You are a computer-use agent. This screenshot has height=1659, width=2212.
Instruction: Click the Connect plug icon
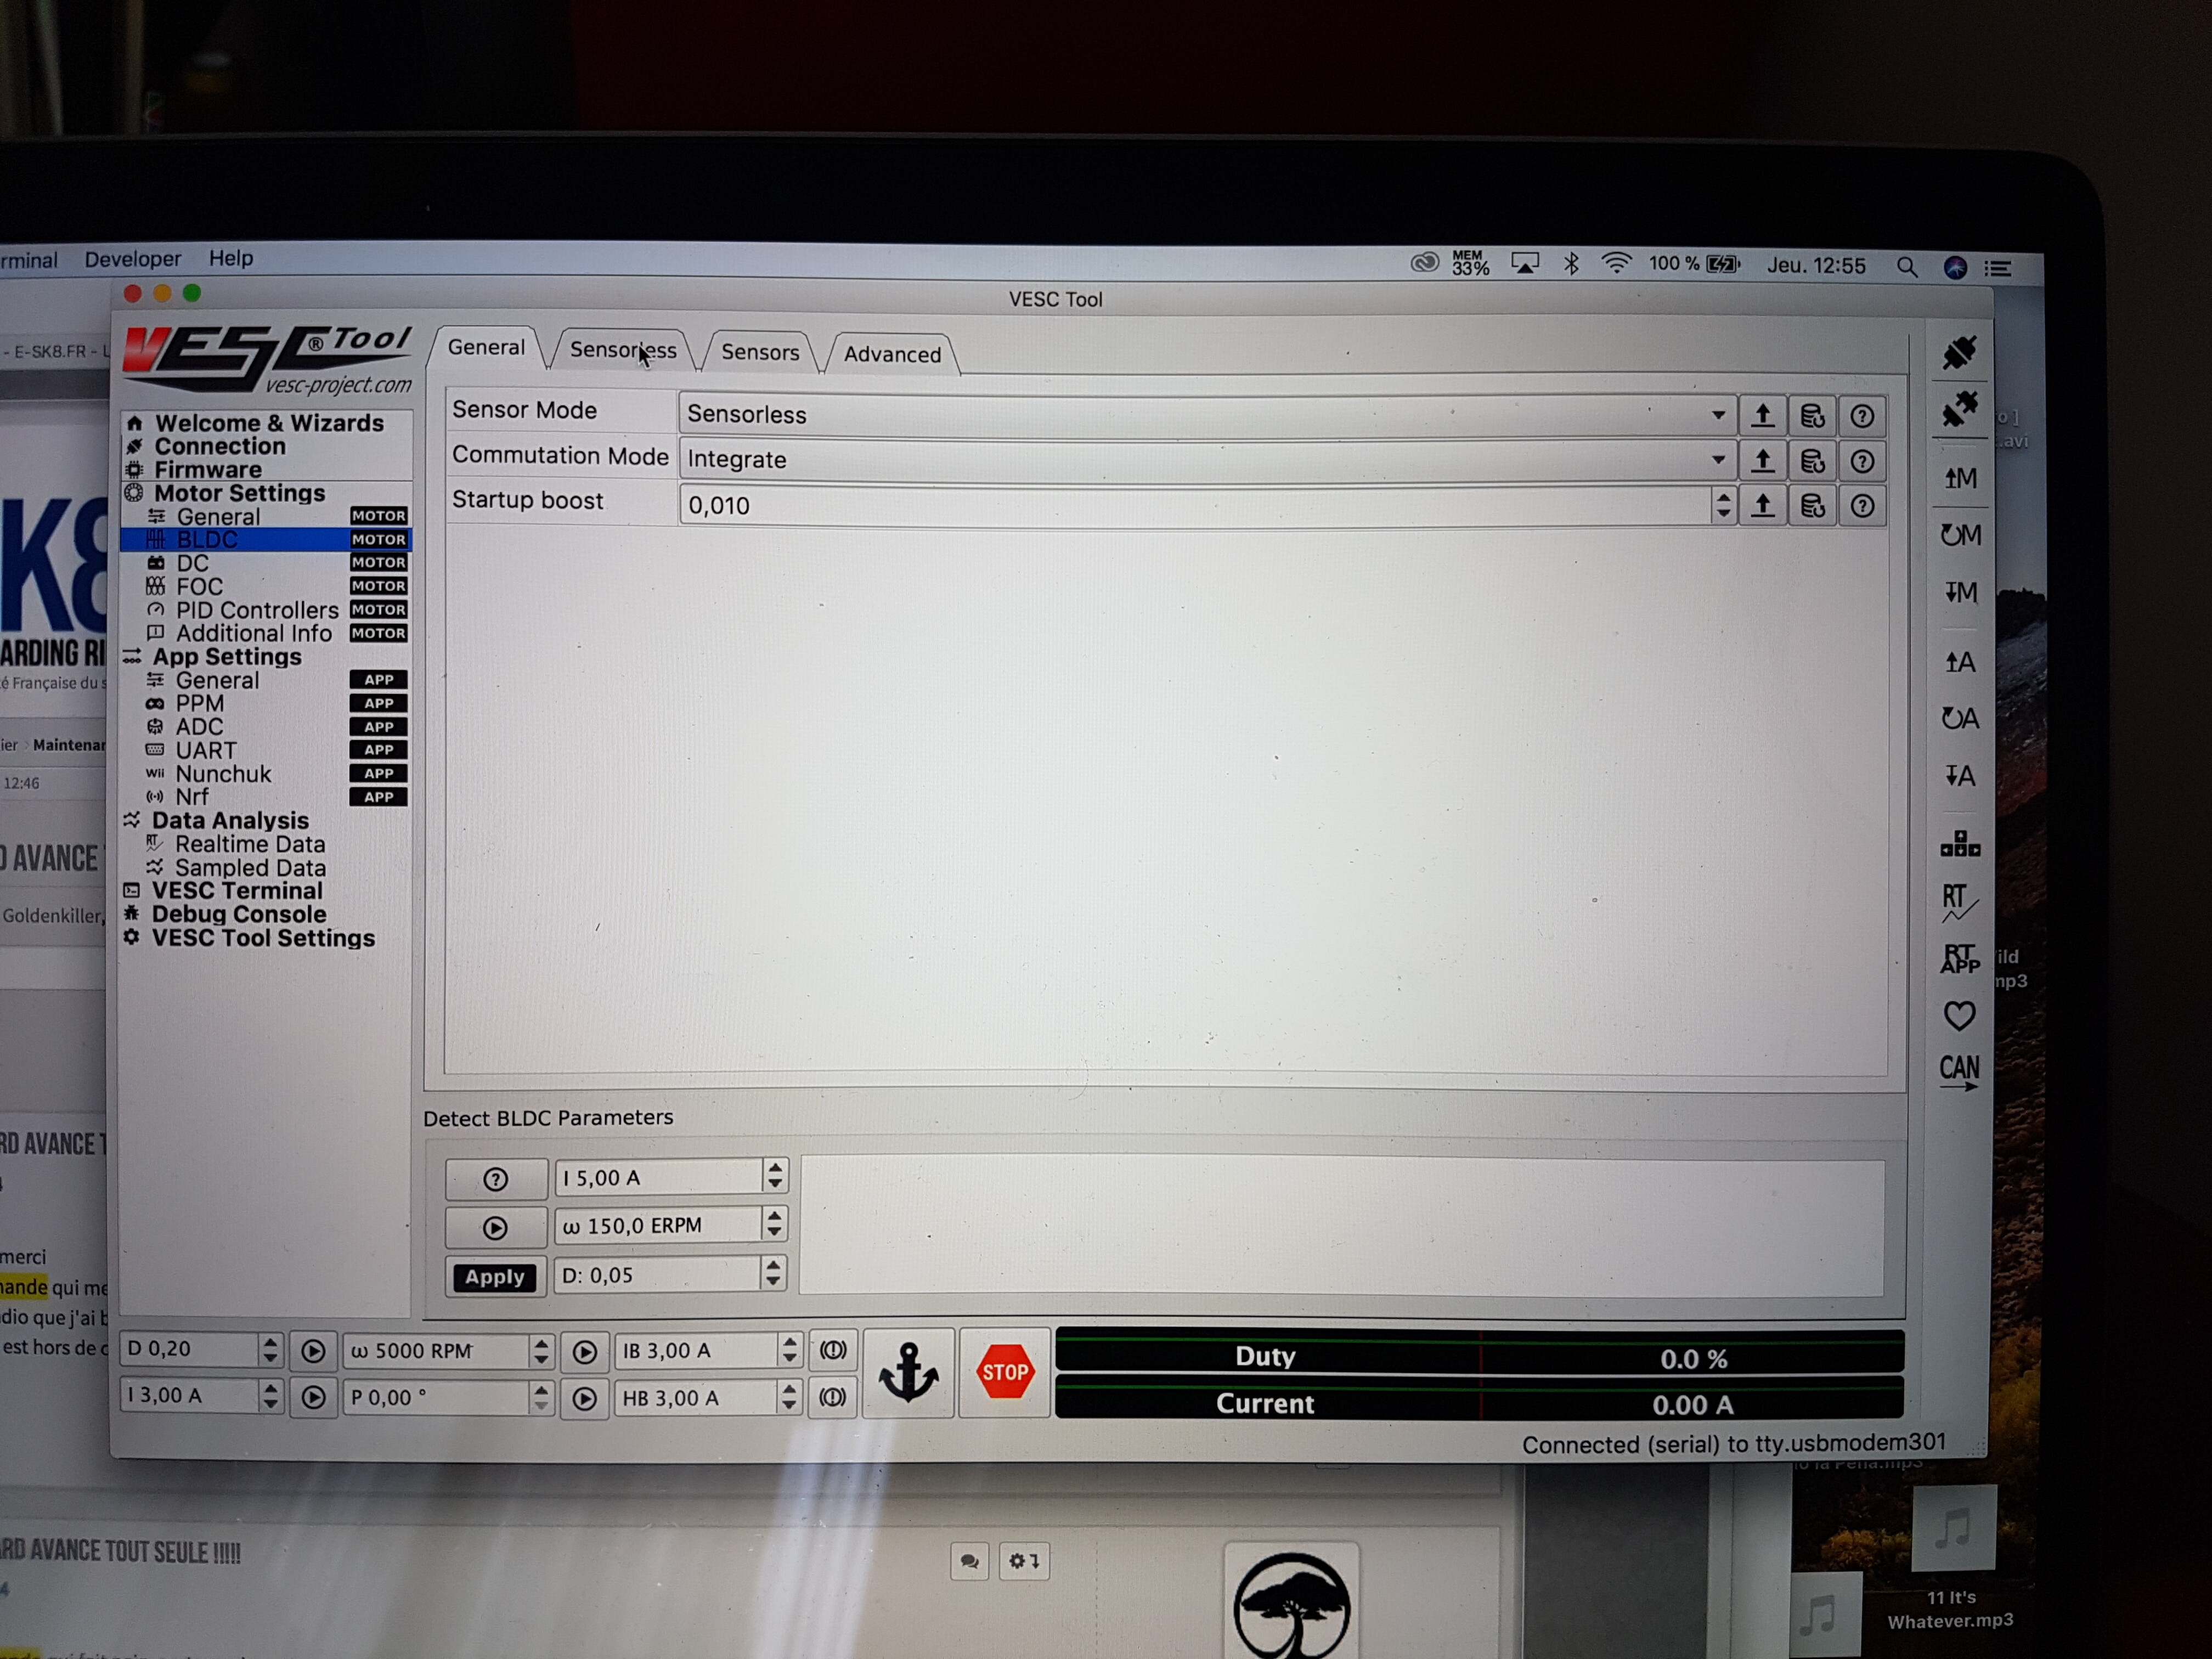click(x=1958, y=353)
